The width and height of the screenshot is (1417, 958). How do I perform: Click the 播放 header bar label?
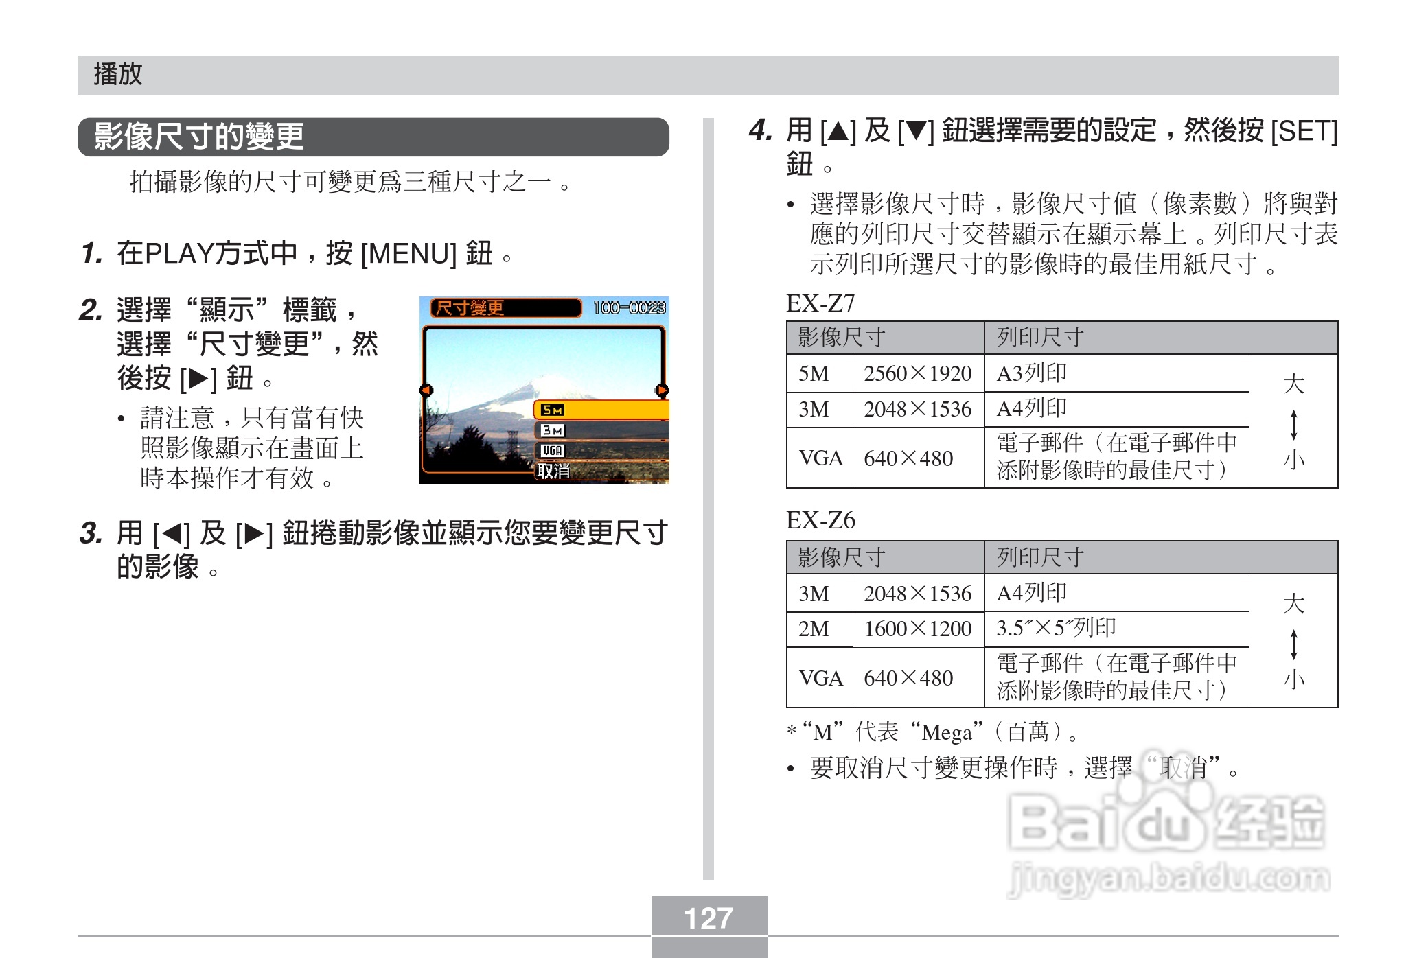[118, 74]
